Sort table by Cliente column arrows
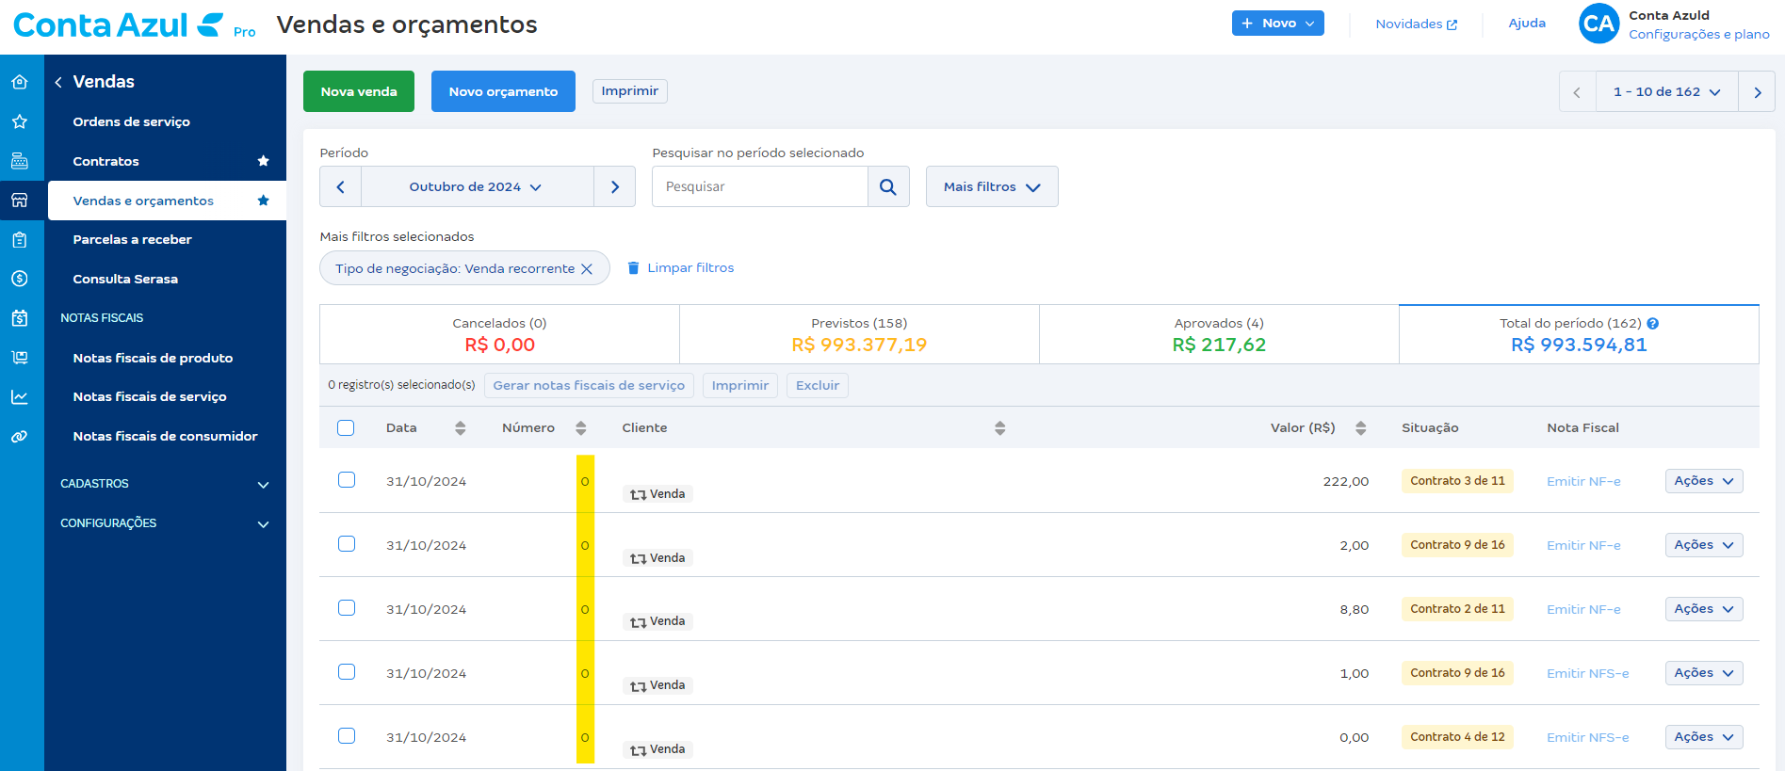The height and width of the screenshot is (771, 1785). click(x=1000, y=428)
